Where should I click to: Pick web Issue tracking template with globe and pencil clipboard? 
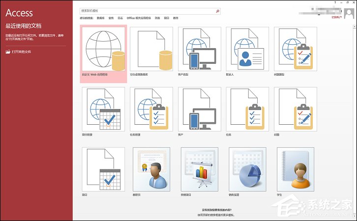pyautogui.click(x=296, y=49)
